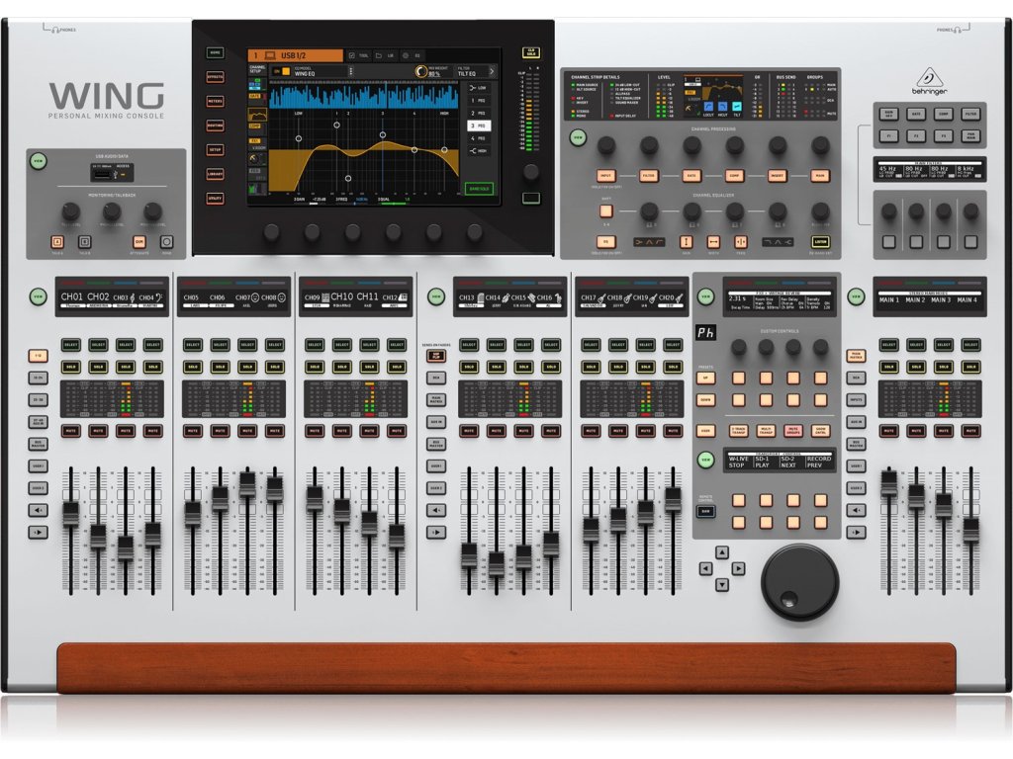Click the left arrow navigation button
Viewport: 1013px width, 759px height.
[x=705, y=568]
